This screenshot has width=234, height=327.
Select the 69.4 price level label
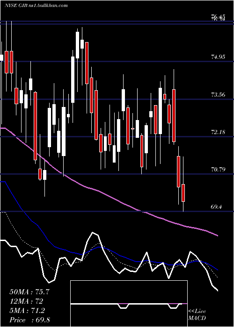coord(216,207)
